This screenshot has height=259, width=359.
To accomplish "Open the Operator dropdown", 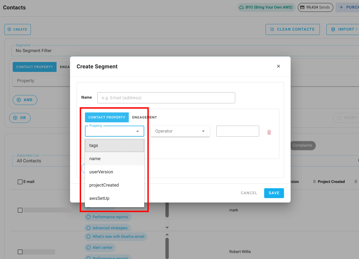I will tap(180, 131).
